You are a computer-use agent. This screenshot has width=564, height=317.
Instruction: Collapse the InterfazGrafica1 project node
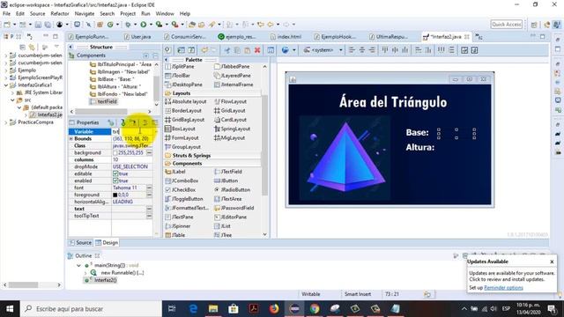[x=6, y=85]
